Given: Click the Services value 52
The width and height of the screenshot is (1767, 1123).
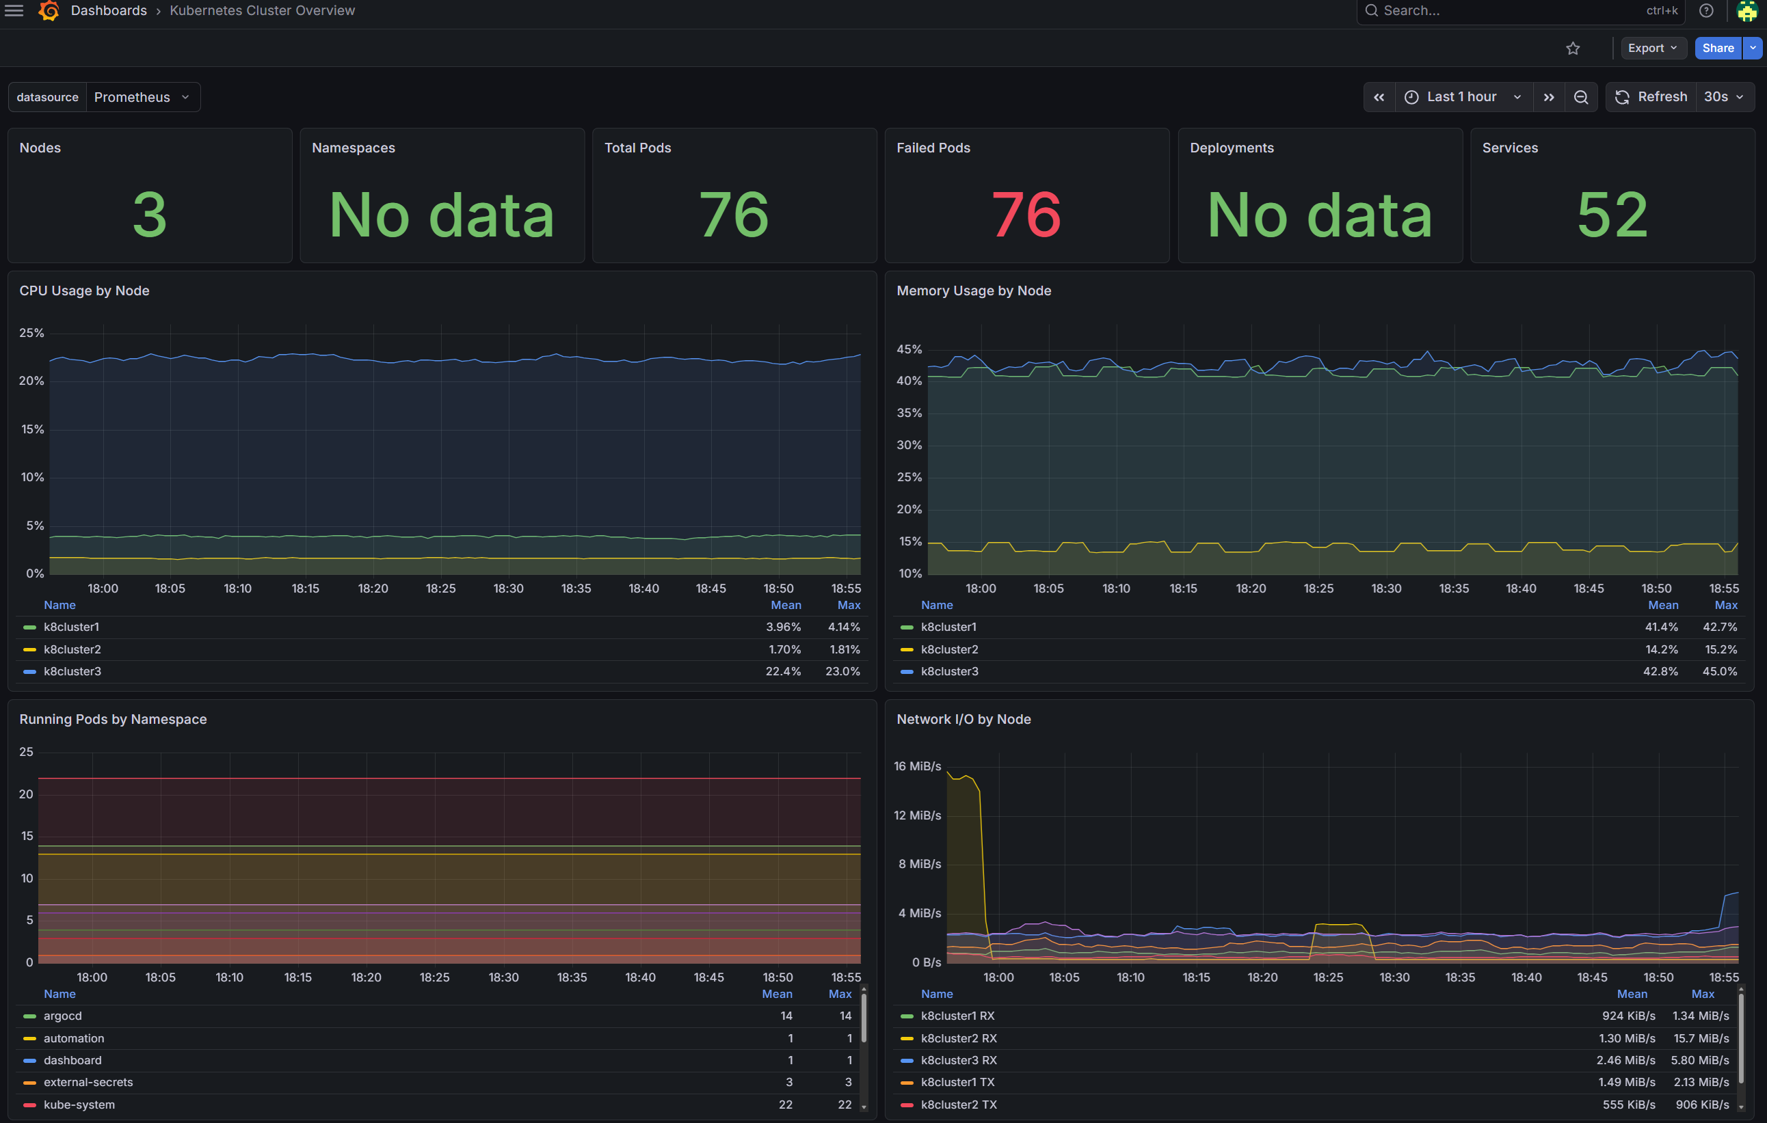Looking at the screenshot, I should 1612,214.
